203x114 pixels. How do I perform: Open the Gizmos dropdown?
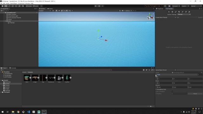128,11
